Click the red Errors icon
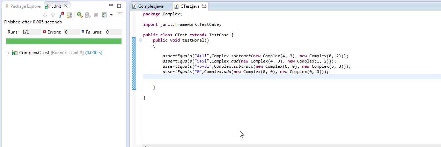 44,32
